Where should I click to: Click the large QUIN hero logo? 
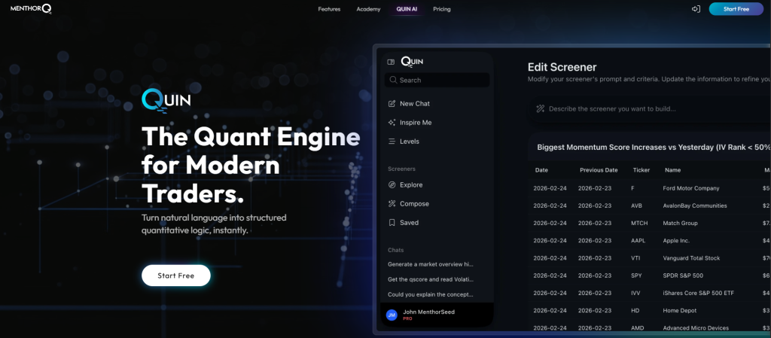(x=166, y=100)
